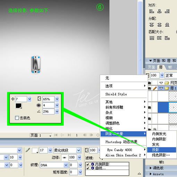Image resolution: width=177 pixels, height=177 pixels.
Task: Choose Photoshop 动态效果 menu entry
Action: coord(124,142)
